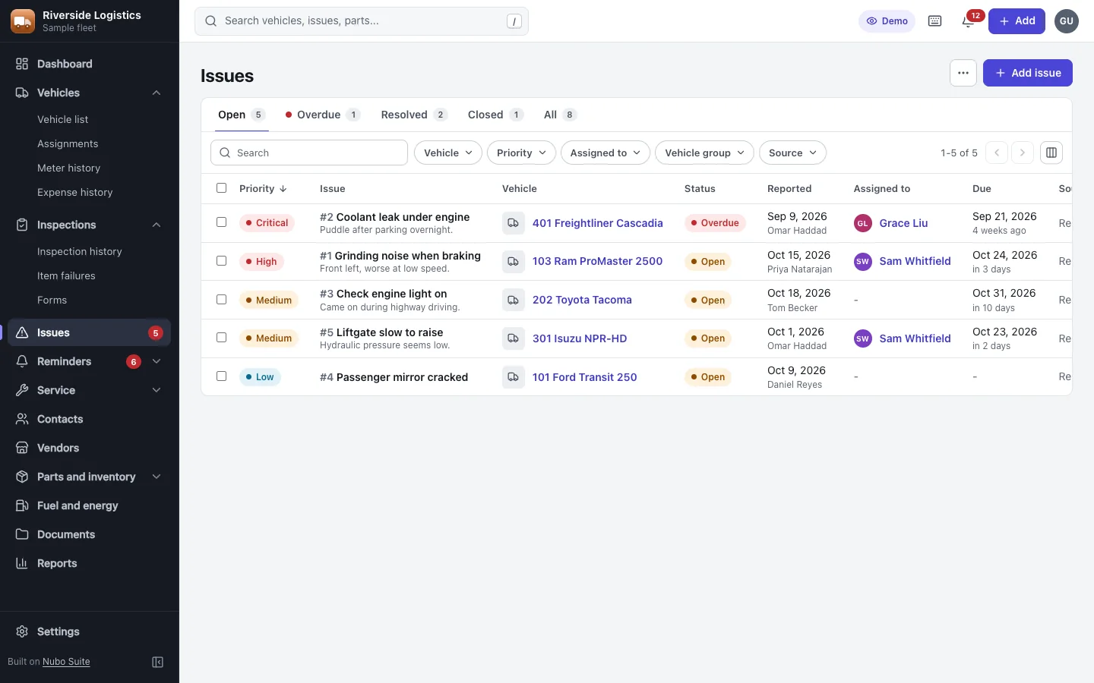Switch to the Resolved tab
Viewport: 1094px width, 683px height.
[414, 115]
